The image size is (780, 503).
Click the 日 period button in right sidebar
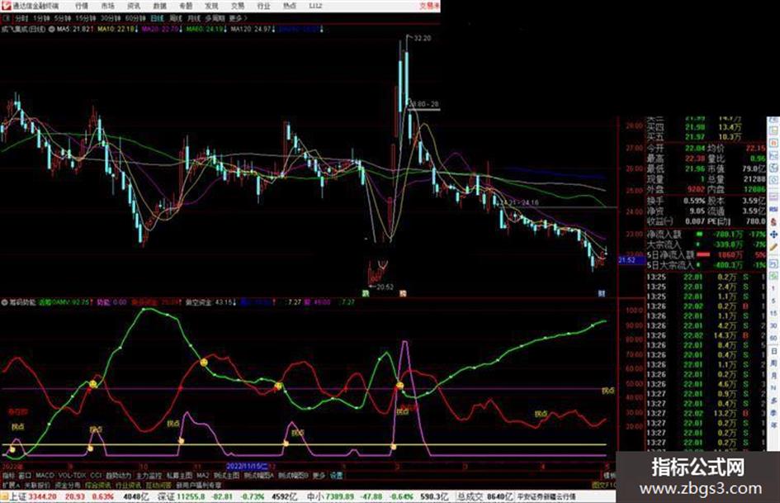pyautogui.click(x=773, y=352)
